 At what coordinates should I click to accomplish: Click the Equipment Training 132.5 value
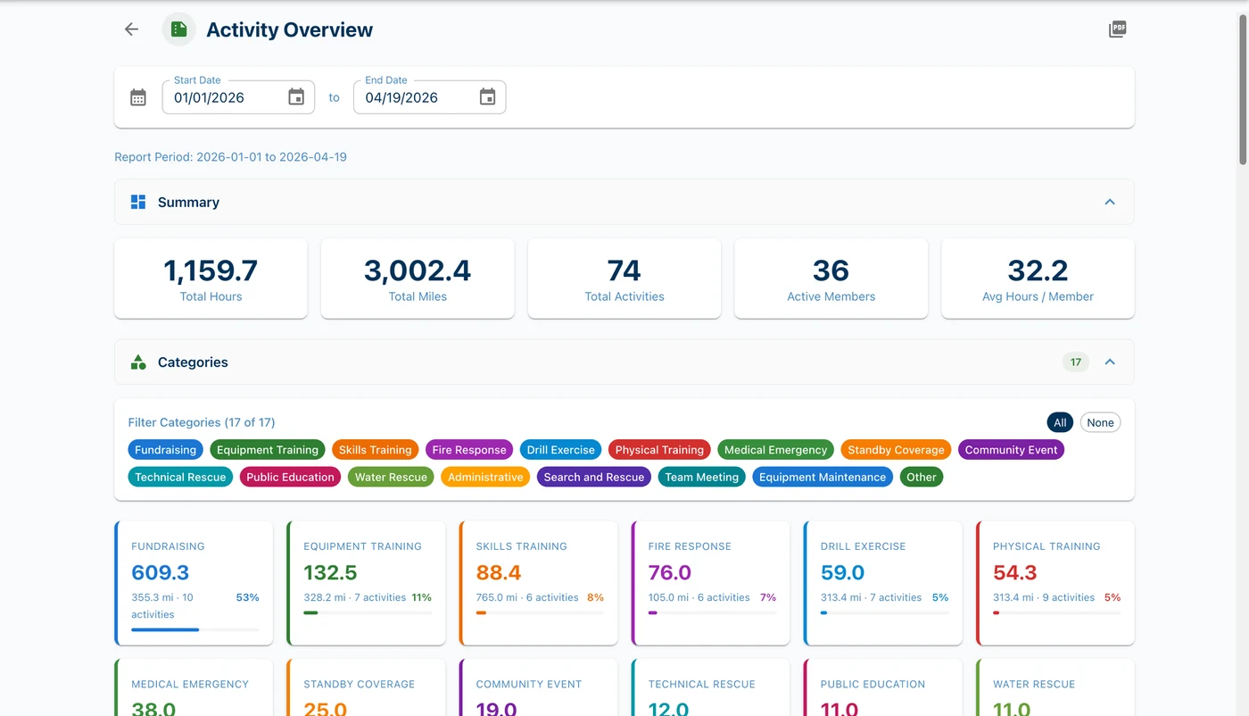point(330,572)
